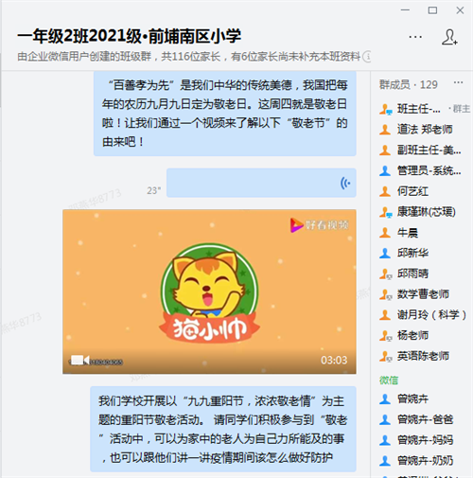Maximize the chat window
473x478 pixels.
click(432, 10)
